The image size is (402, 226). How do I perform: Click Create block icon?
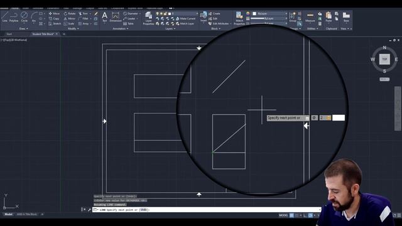point(215,14)
